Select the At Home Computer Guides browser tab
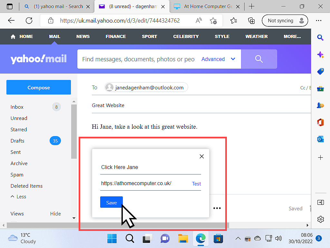The image size is (330, 248). [206, 6]
